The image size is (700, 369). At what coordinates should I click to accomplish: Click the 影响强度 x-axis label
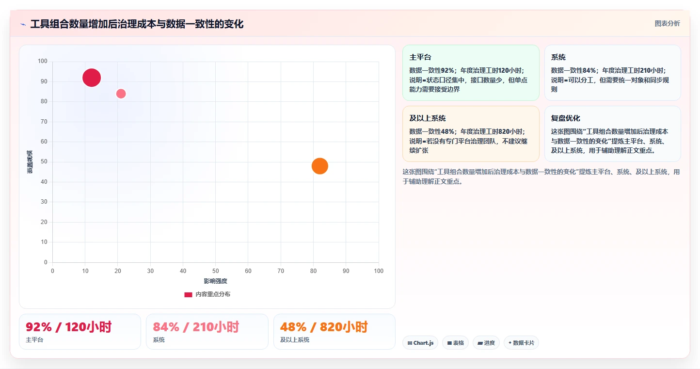pos(216,281)
